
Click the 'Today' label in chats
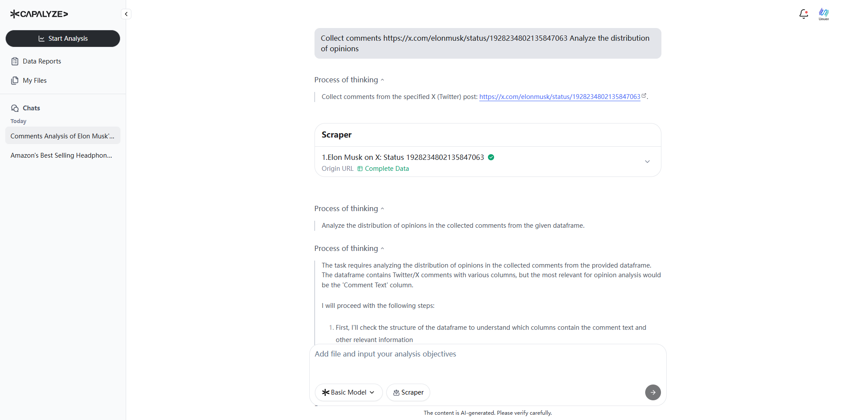18,121
